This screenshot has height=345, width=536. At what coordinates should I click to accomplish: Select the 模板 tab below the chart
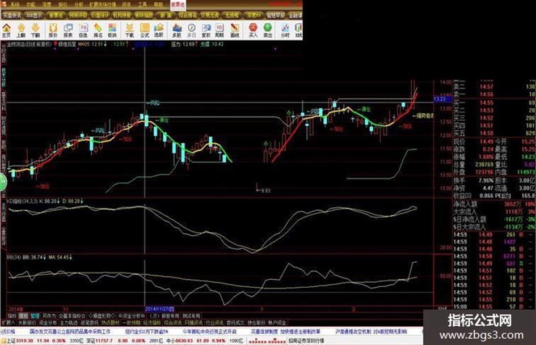23,316
